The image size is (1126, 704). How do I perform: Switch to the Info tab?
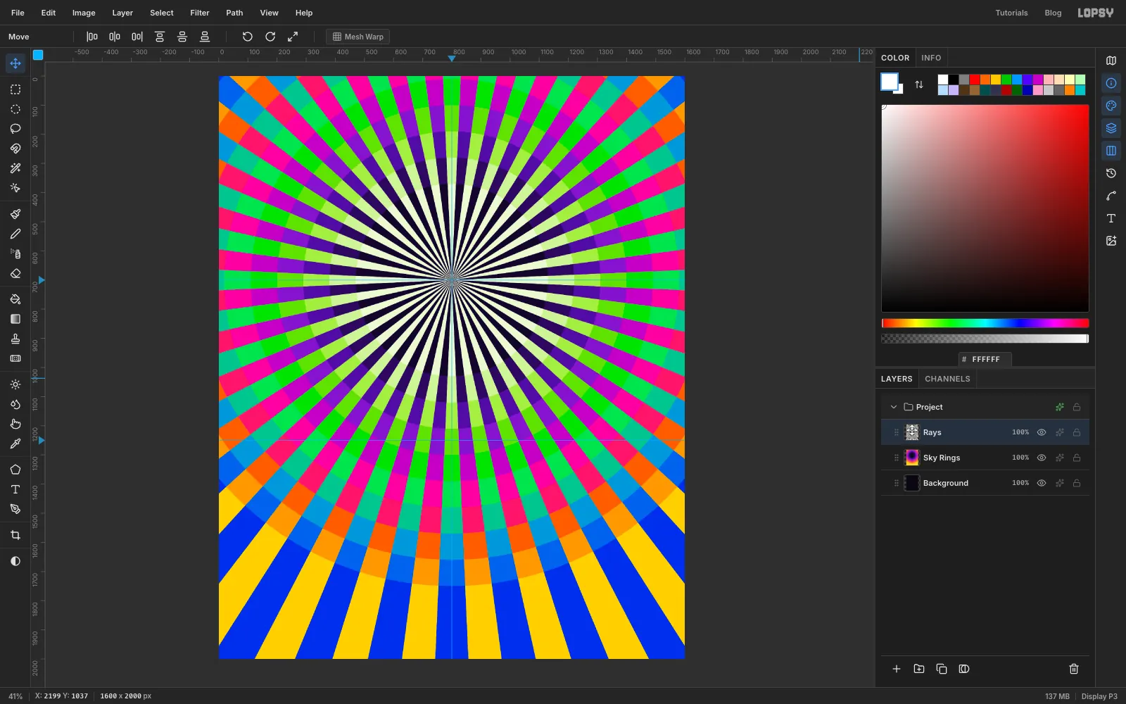[x=931, y=58]
